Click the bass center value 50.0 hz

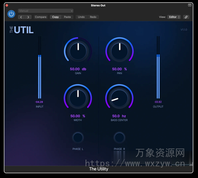click(119, 116)
